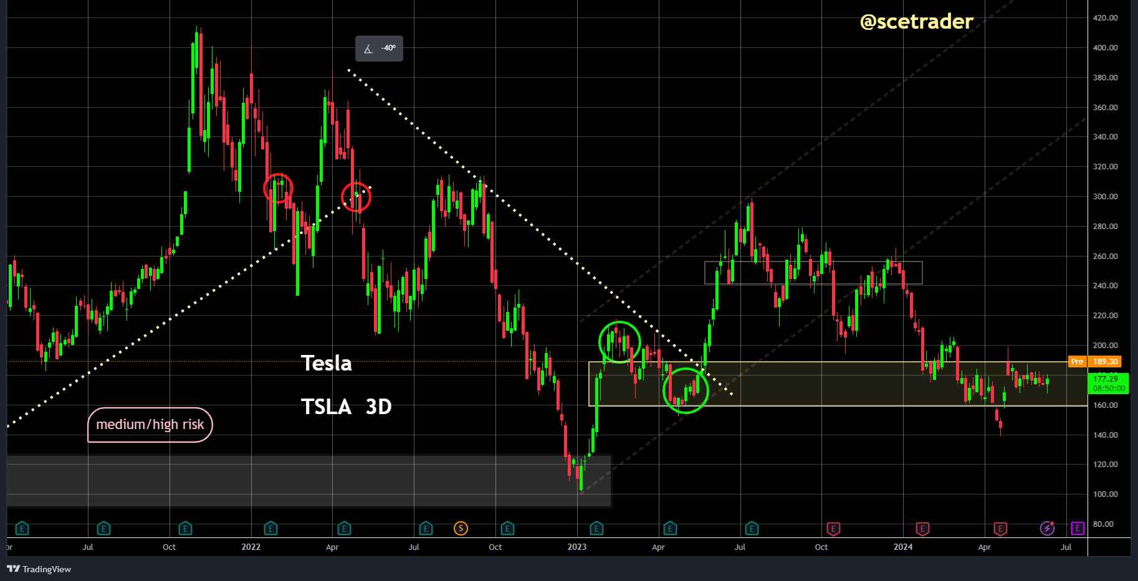Open the earnings marker for April 2022
This screenshot has height=581, width=1138.
coord(344,529)
